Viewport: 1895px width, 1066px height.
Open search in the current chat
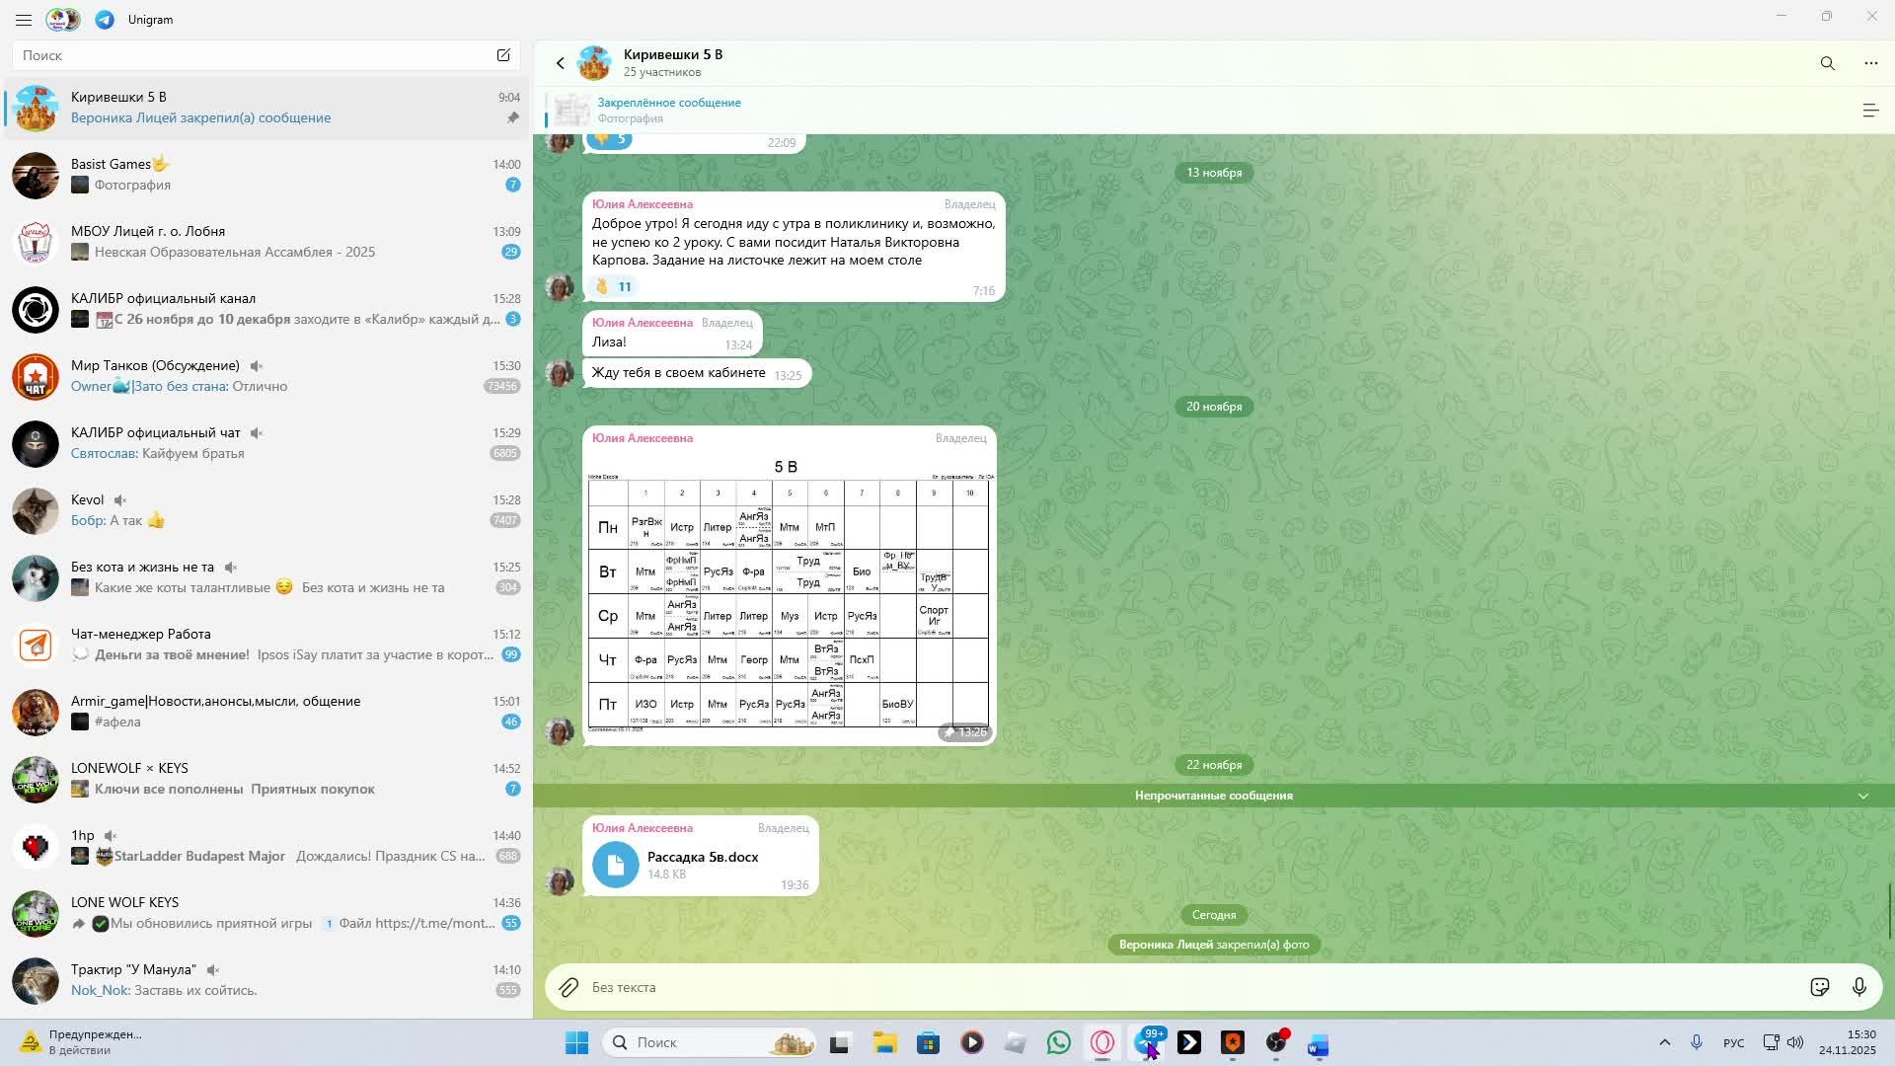pyautogui.click(x=1827, y=63)
